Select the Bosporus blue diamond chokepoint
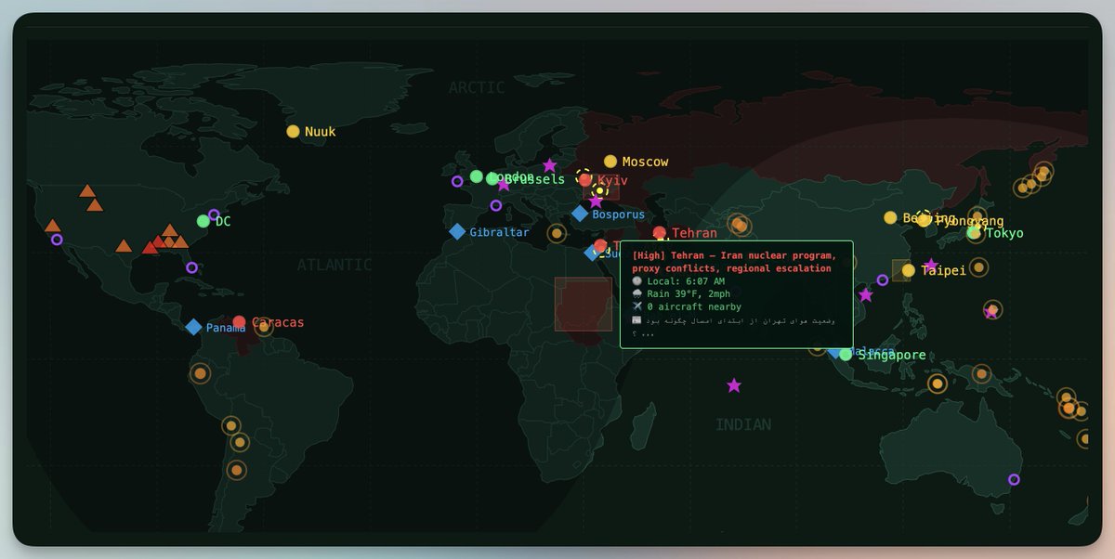1115x559 pixels. (x=580, y=214)
